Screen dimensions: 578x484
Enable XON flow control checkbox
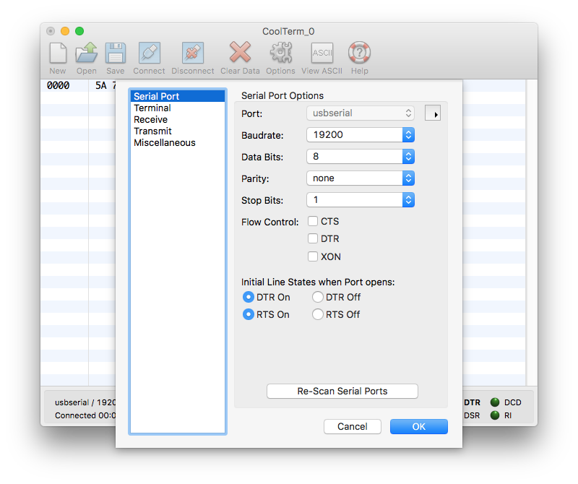[x=313, y=256]
